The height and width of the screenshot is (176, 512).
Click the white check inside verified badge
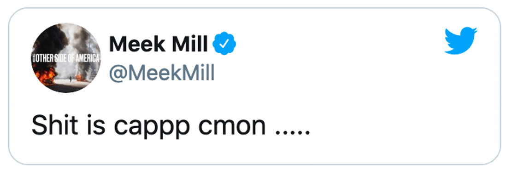(224, 44)
